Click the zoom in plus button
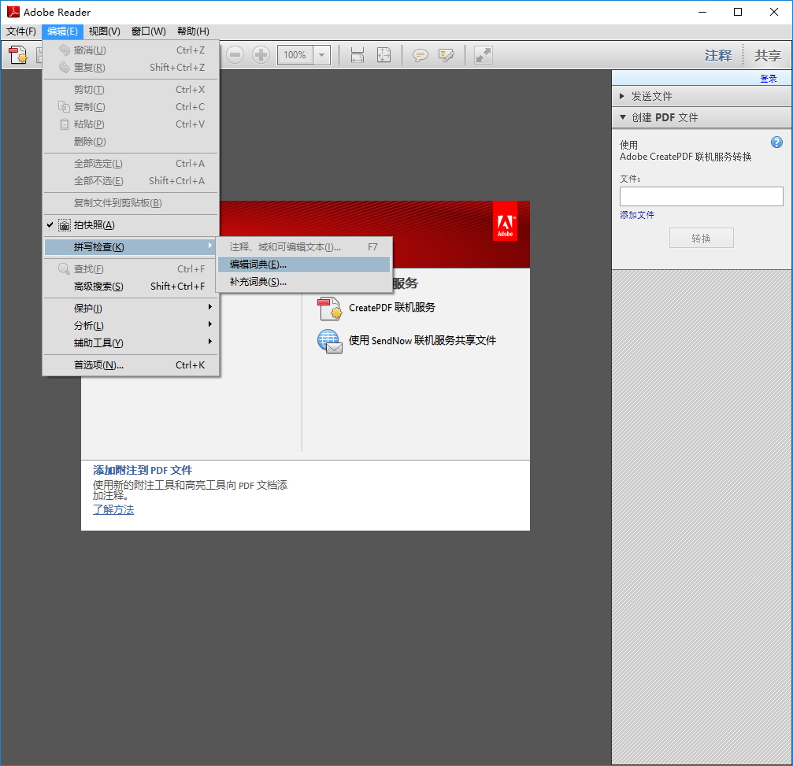The height and width of the screenshot is (766, 793). click(x=261, y=54)
